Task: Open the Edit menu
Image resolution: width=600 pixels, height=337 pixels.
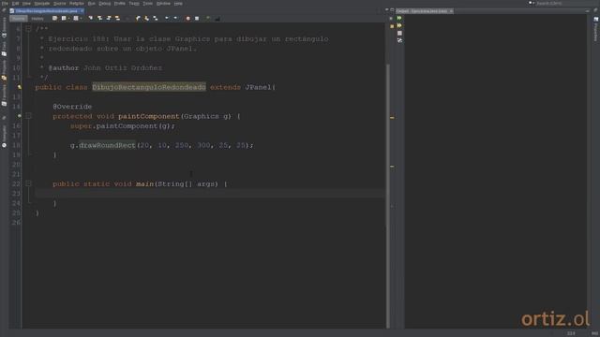Action: pos(15,4)
